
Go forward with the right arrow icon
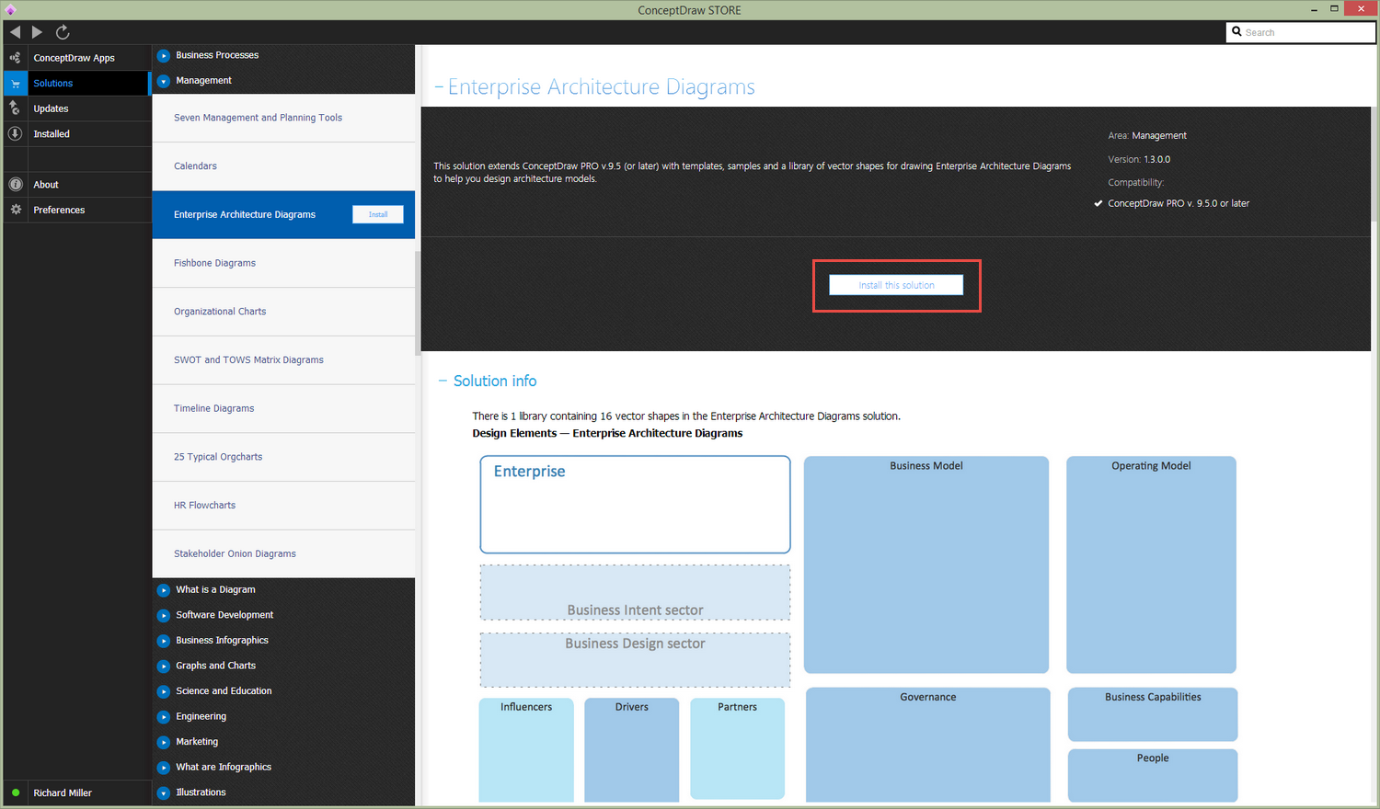tap(37, 32)
